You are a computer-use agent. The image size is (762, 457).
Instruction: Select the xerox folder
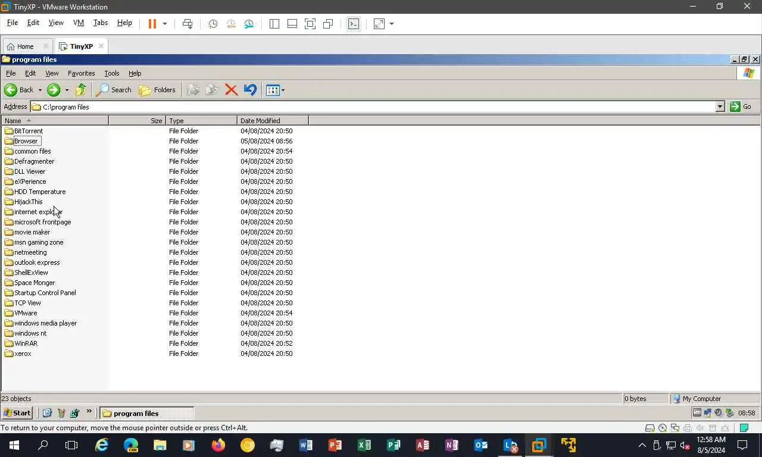[x=18, y=353]
